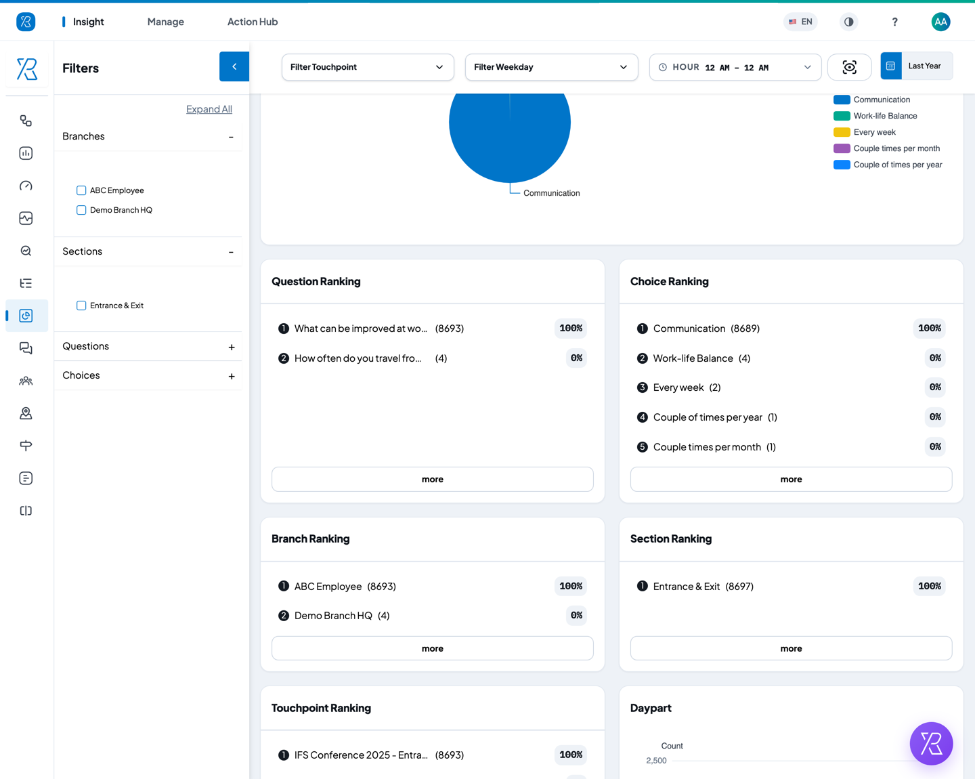Change language with the EN selector
This screenshot has width=975, height=779.
800,22
